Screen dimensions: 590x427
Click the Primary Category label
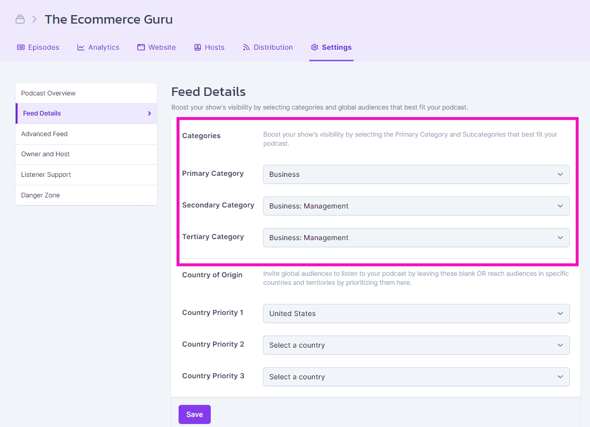[x=213, y=173]
